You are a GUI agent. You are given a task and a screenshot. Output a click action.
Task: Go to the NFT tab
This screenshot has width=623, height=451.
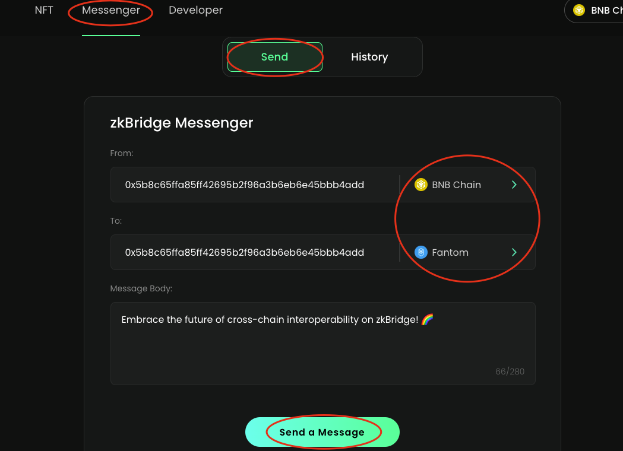[44, 10]
